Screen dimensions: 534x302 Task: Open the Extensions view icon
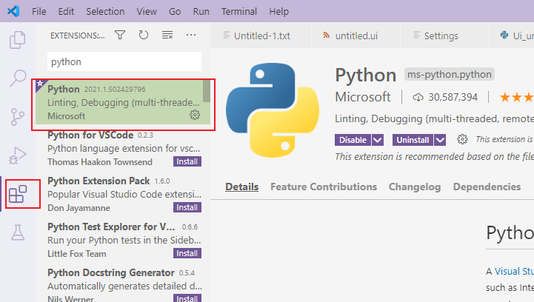[x=17, y=195]
